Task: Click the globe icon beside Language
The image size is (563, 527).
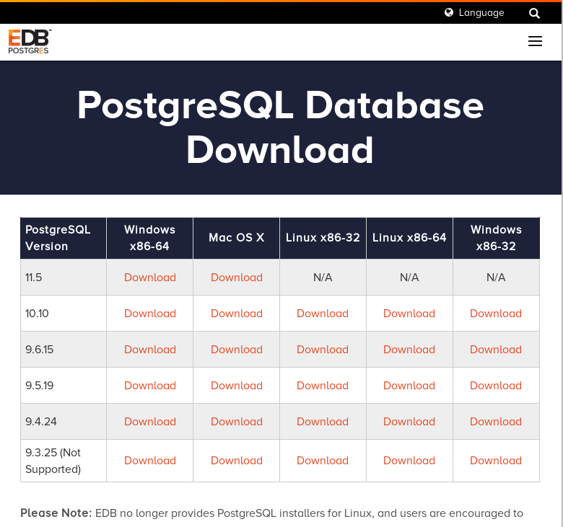Action: point(449,12)
